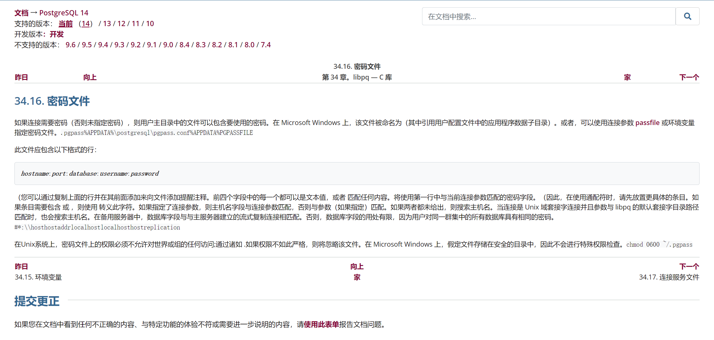
Task: Open the 开发 development version link
Action: (x=56, y=34)
